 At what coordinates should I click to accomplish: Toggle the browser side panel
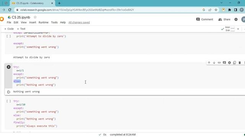click(235, 10)
